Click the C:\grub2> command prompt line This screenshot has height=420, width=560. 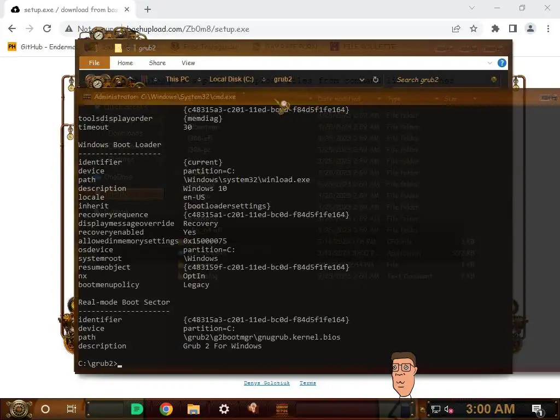pyautogui.click(x=100, y=364)
